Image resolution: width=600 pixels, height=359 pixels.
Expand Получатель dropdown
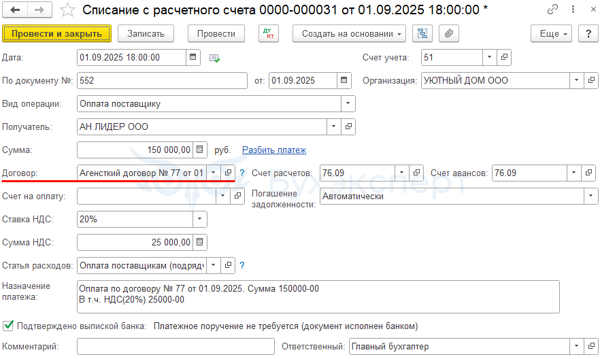tap(333, 126)
